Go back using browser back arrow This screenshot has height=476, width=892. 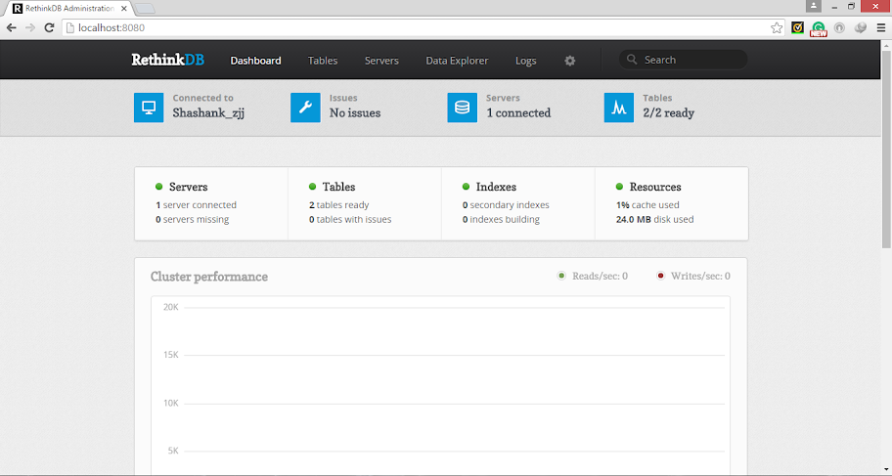[12, 28]
